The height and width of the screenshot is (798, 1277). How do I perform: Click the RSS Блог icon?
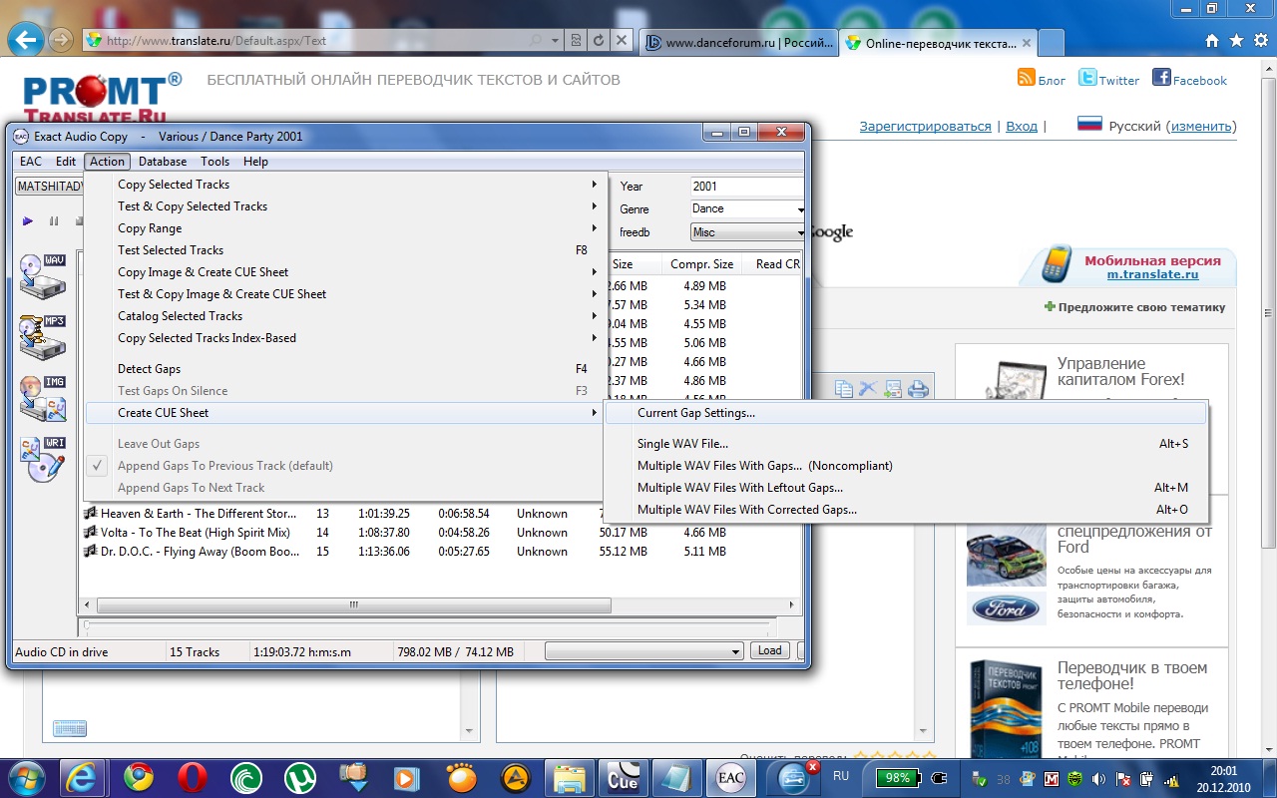coord(1026,78)
